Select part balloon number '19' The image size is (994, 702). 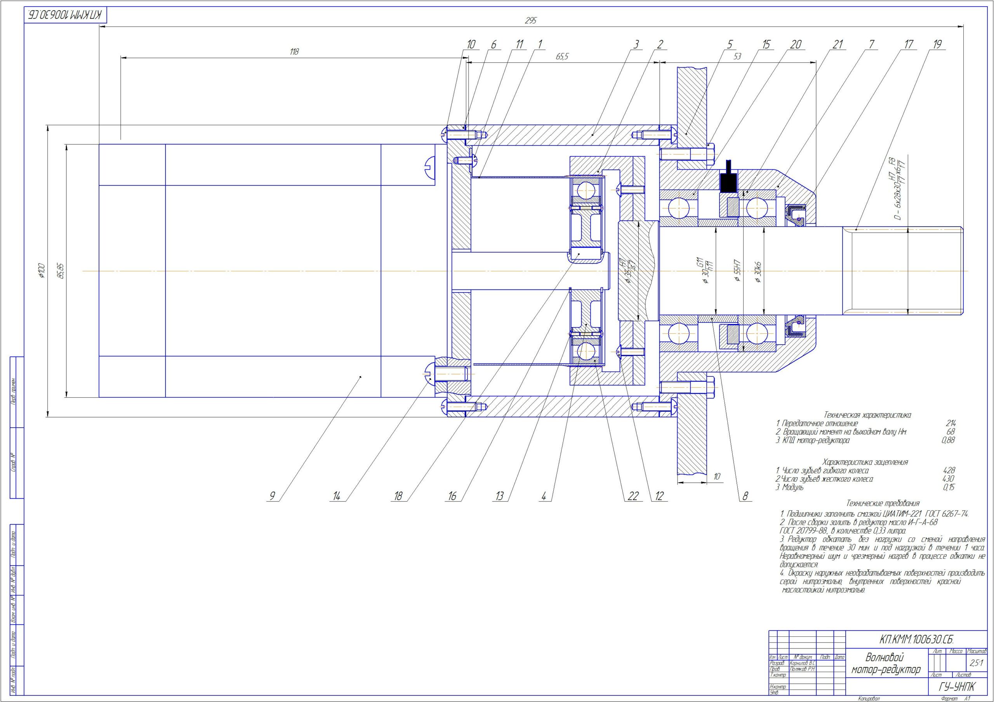(938, 45)
